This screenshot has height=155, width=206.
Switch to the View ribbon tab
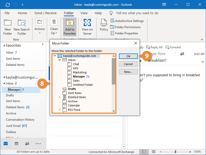[x=84, y=13]
